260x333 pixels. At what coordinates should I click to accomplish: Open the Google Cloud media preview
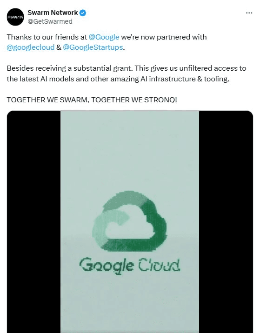click(130, 221)
